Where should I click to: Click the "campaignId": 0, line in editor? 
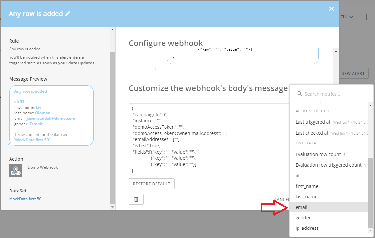point(150,115)
